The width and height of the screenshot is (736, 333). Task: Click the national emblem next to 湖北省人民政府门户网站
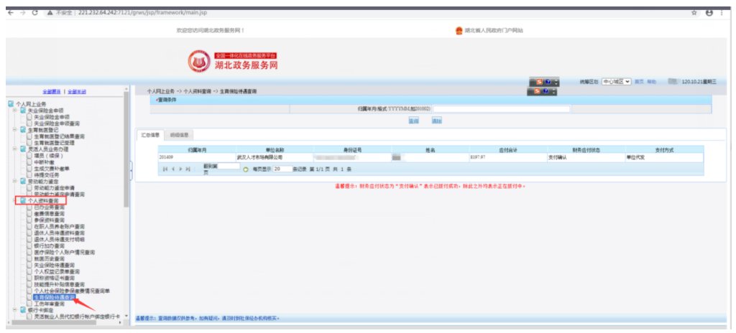tap(459, 30)
